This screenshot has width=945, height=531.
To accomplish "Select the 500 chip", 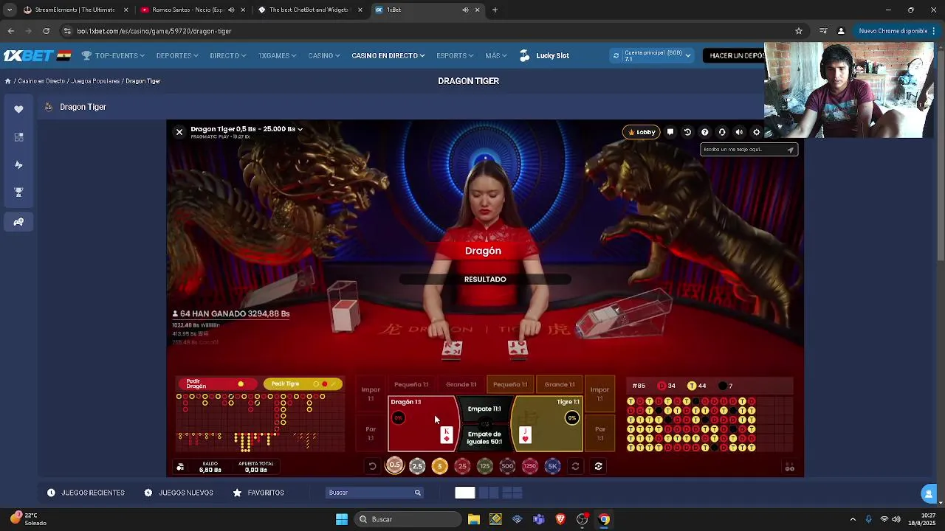I will [507, 466].
